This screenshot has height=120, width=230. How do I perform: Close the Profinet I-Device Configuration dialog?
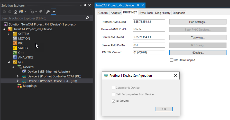[x=176, y=75]
